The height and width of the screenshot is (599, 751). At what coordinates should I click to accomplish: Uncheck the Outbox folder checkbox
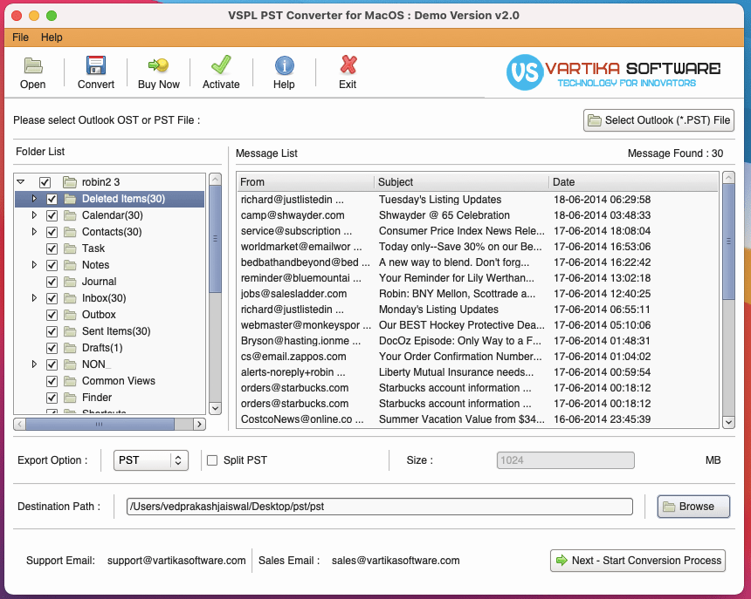52,315
